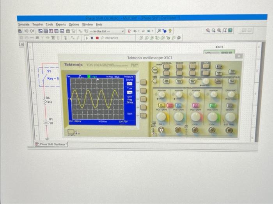Viewport: 273px width, 204px height.
Task: Close the Tektronix oscilloscope-XSC1 window
Action: 239,56
